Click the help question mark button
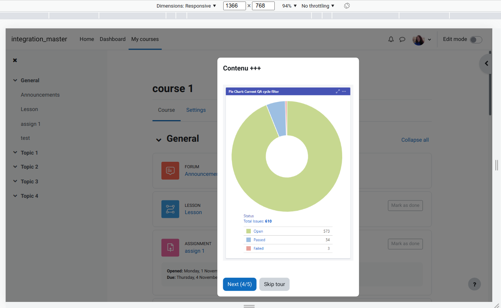 coord(474,284)
